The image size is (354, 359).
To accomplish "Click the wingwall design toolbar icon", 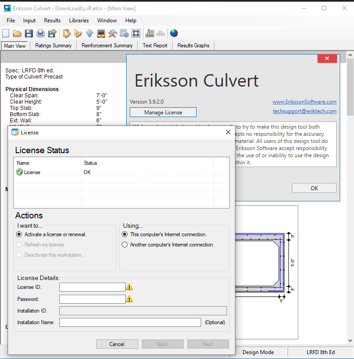I will tap(149, 33).
